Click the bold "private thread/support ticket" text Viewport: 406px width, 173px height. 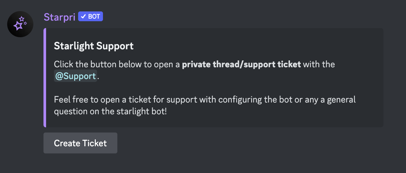coord(241,64)
